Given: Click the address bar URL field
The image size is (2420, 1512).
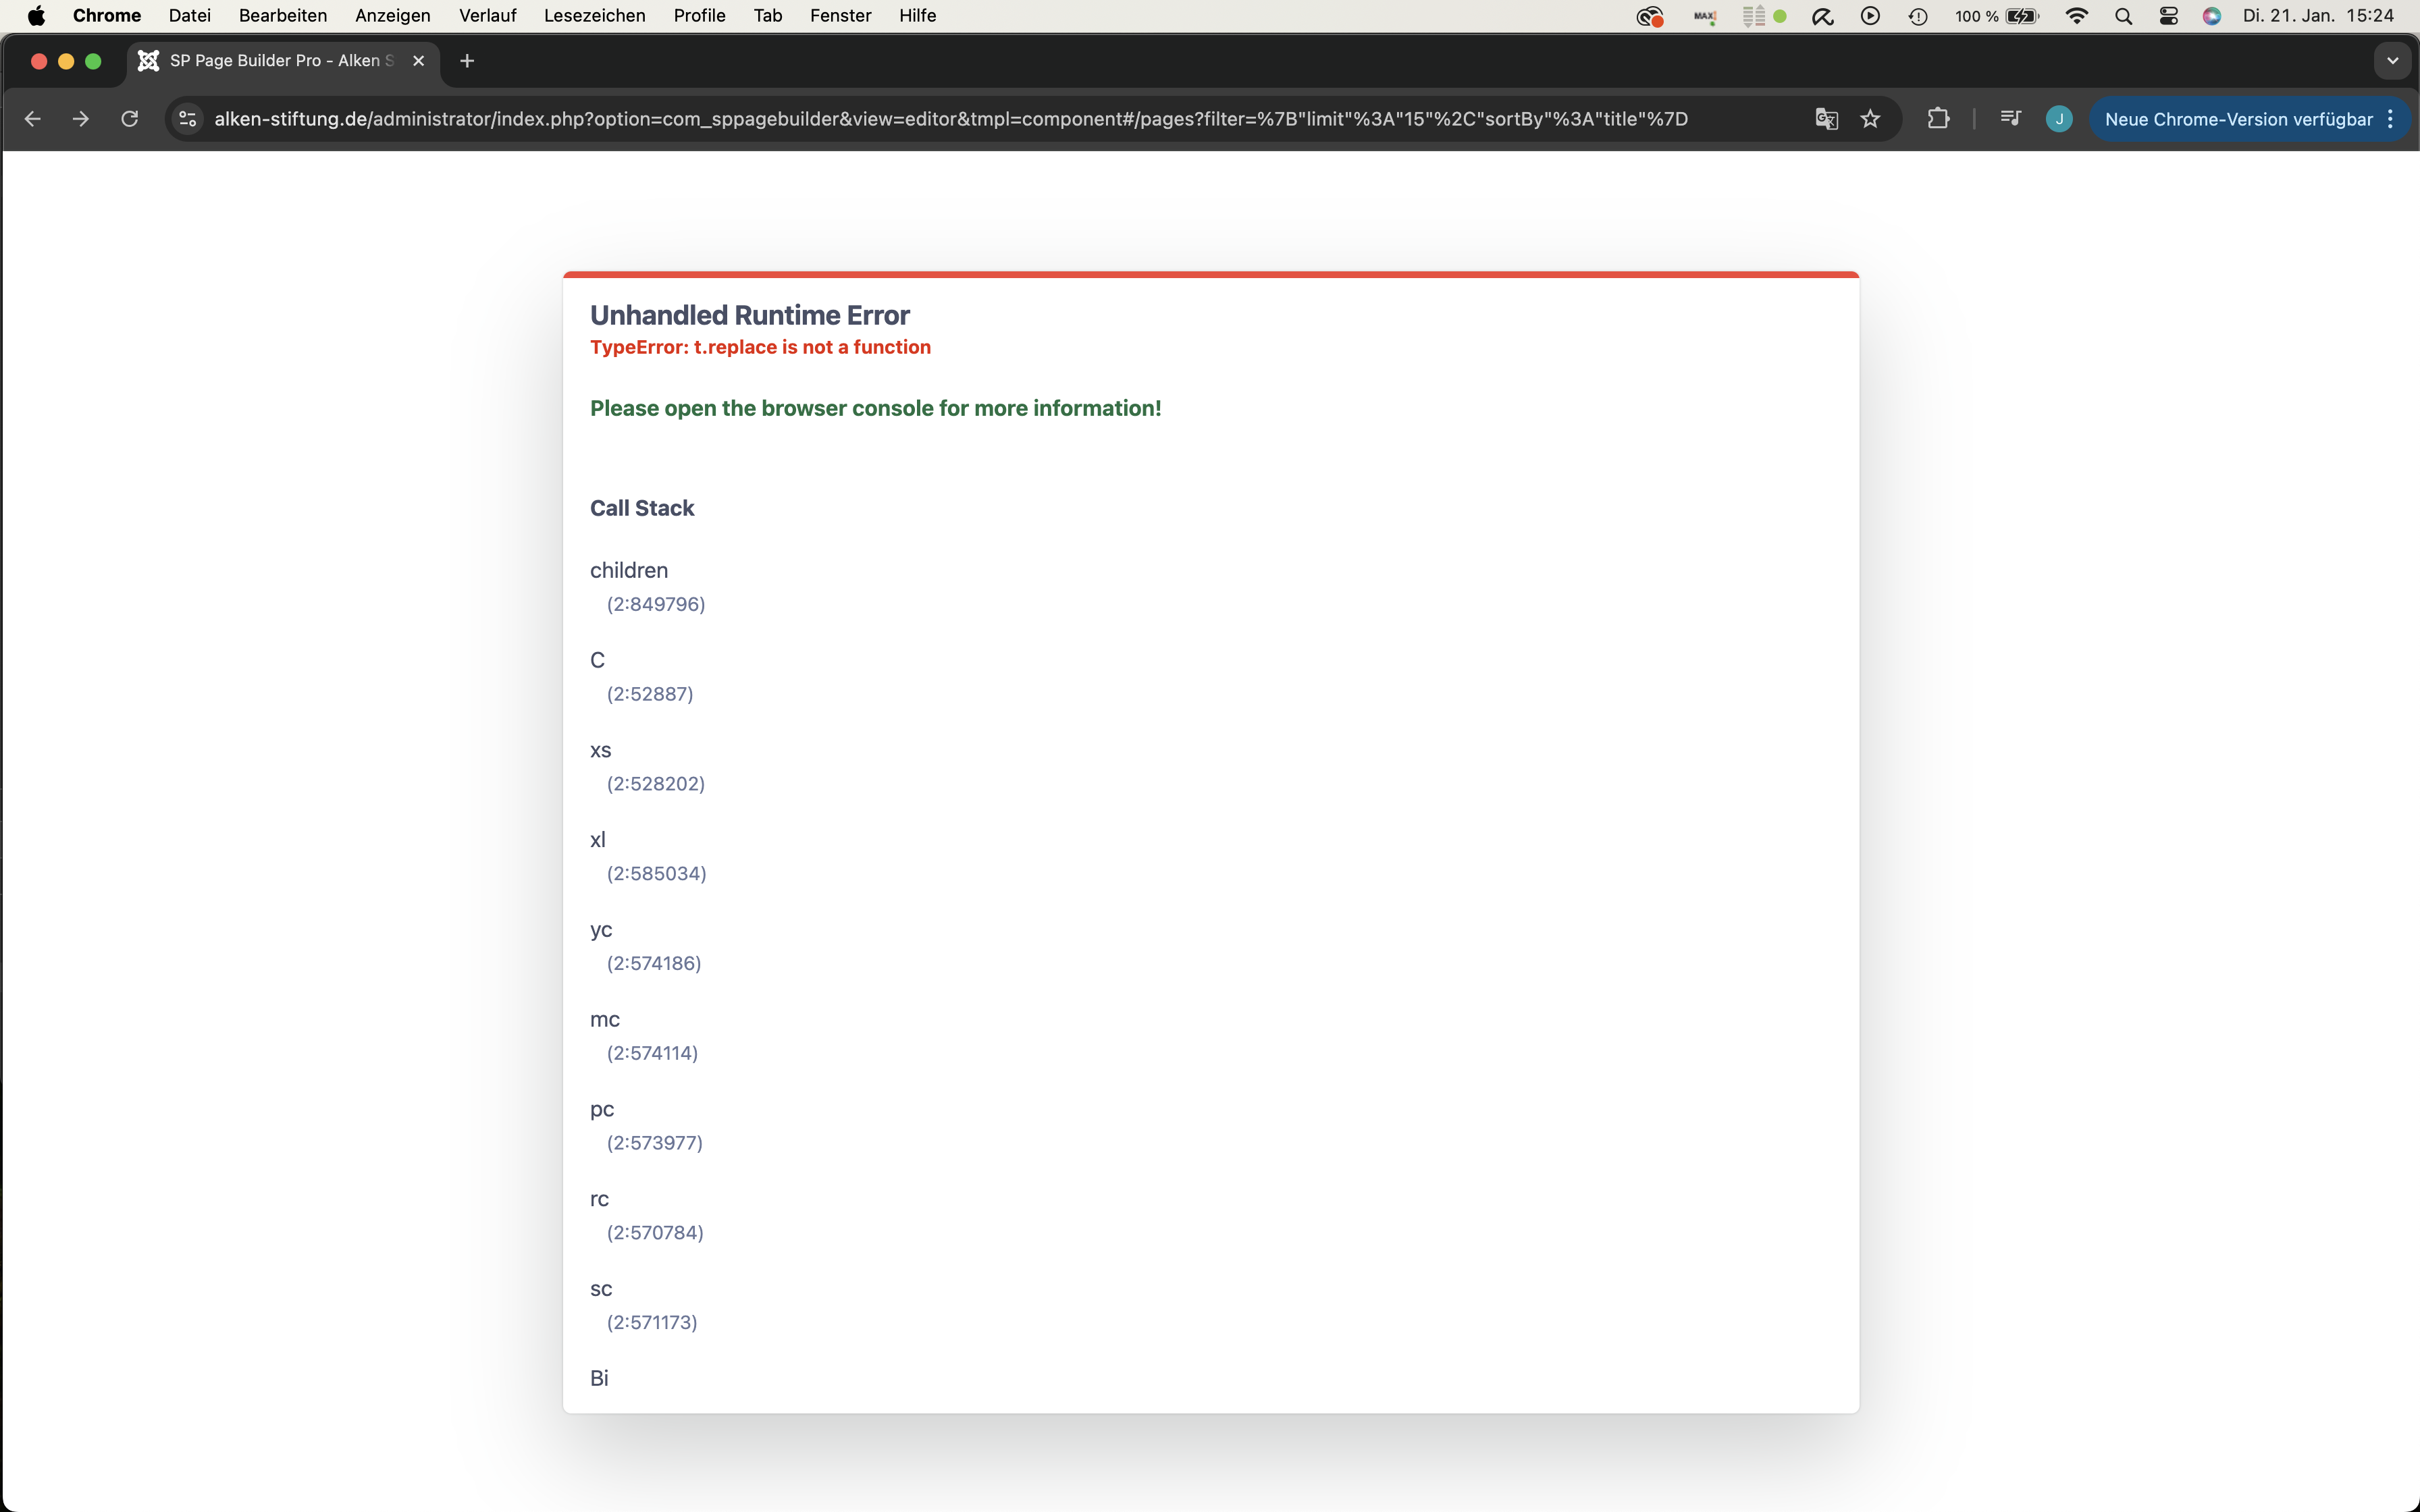Looking at the screenshot, I should coord(950,119).
